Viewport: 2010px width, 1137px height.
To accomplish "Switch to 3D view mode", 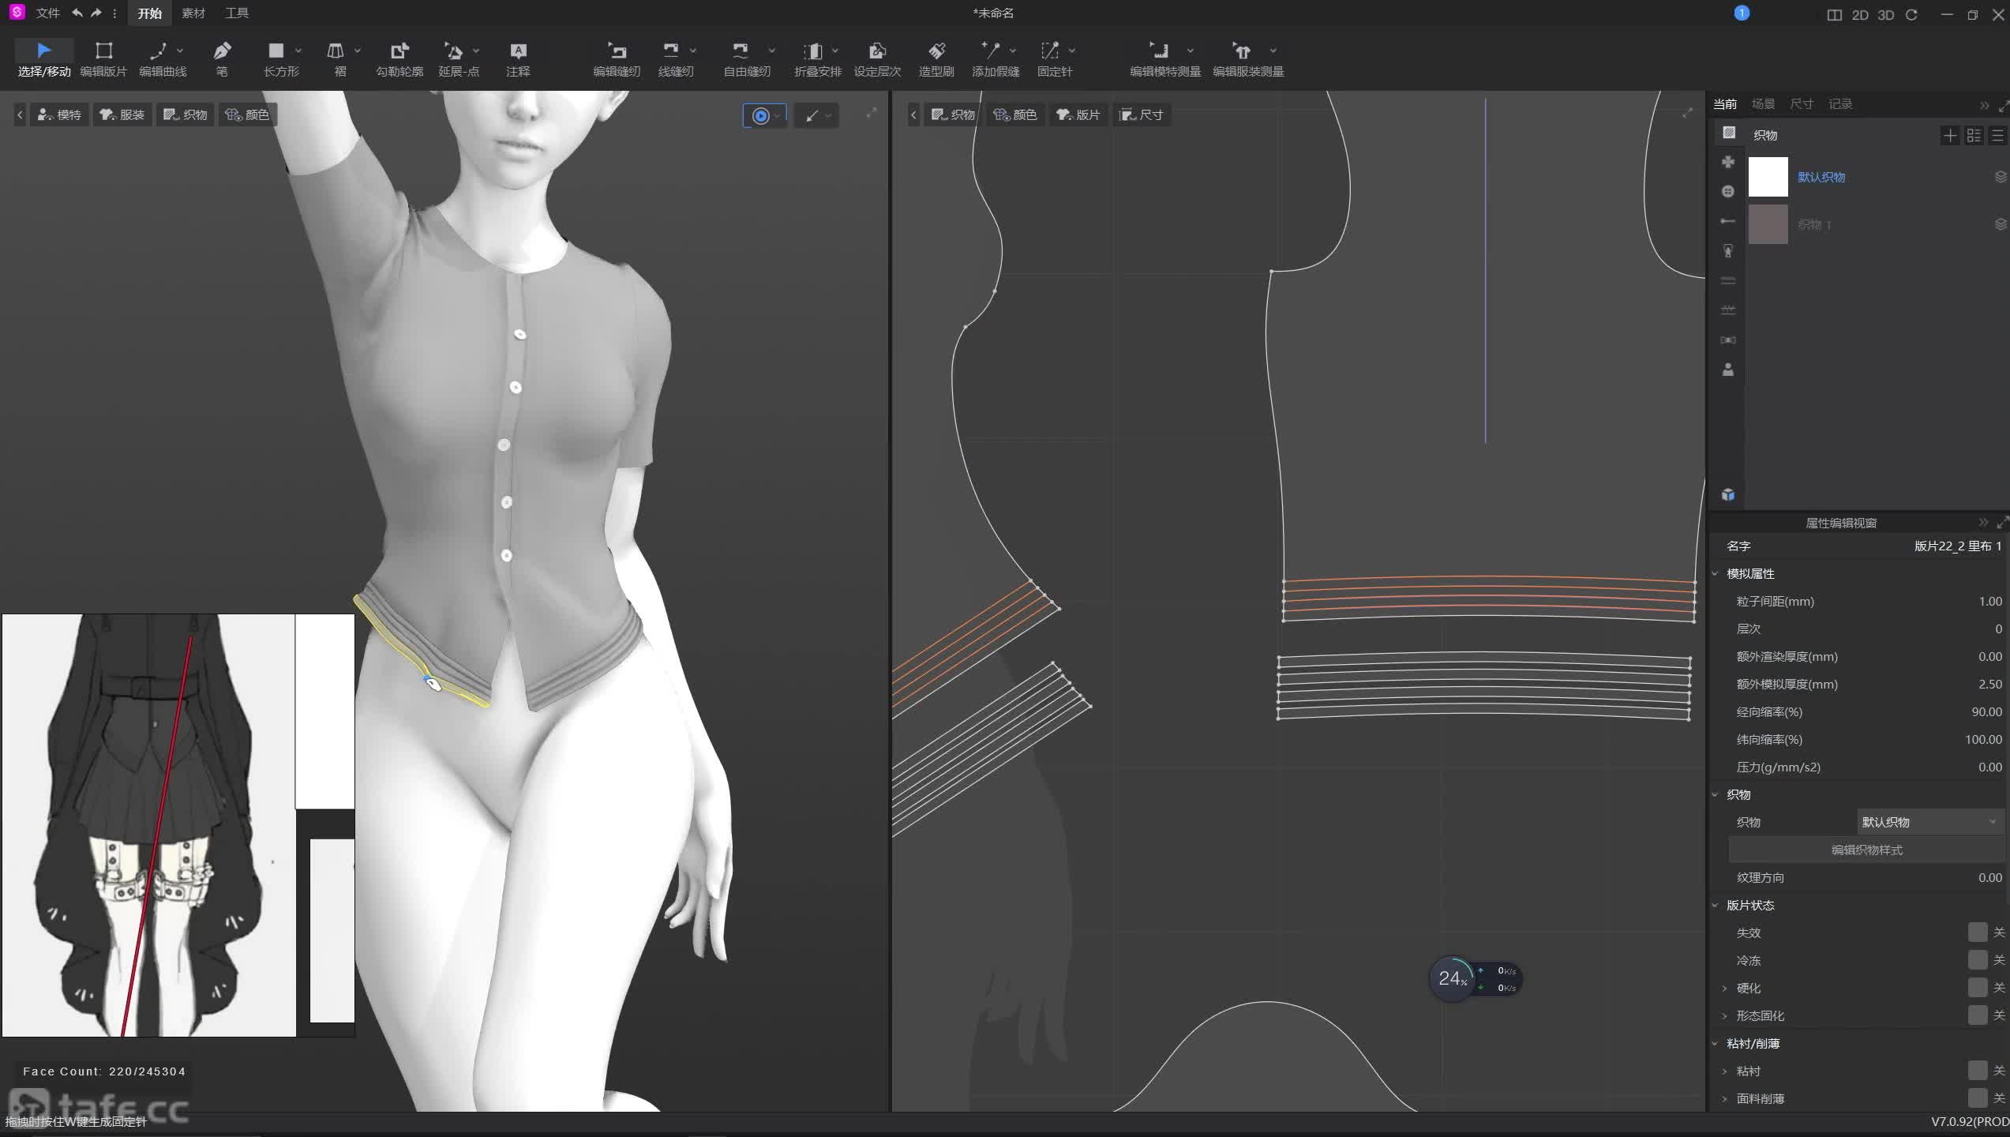I will click(x=1885, y=14).
